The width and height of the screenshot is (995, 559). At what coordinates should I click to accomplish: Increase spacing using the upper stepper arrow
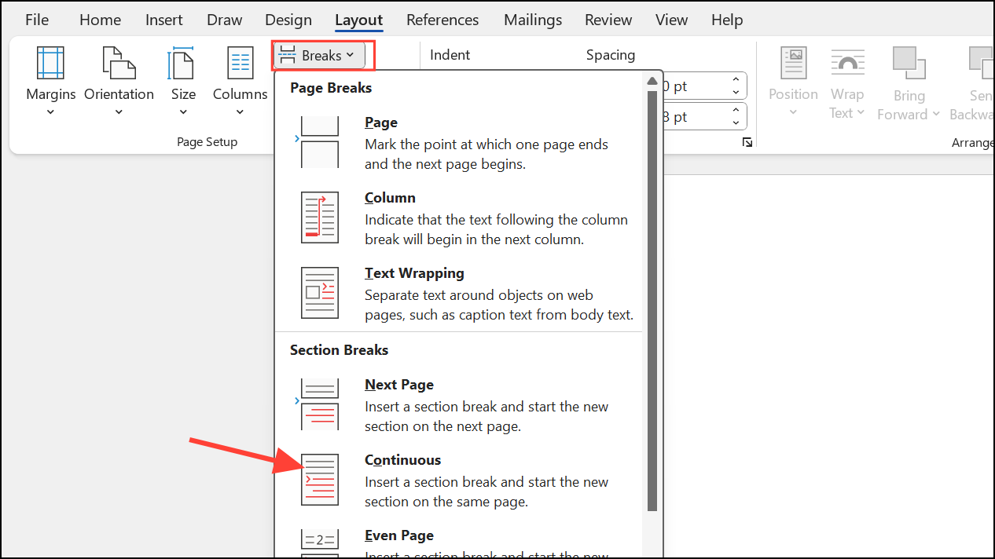[x=736, y=80]
